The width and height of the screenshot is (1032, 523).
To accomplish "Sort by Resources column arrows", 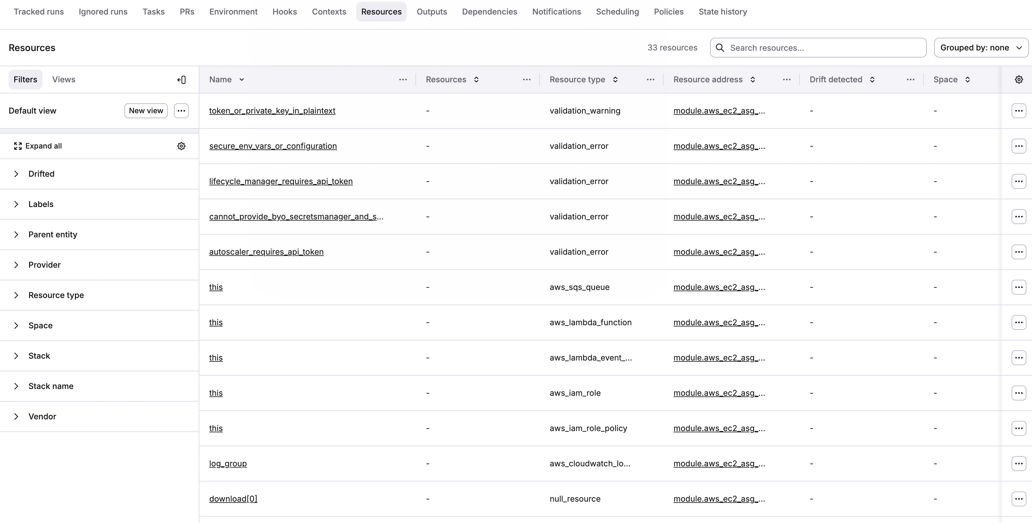I will pyautogui.click(x=476, y=80).
